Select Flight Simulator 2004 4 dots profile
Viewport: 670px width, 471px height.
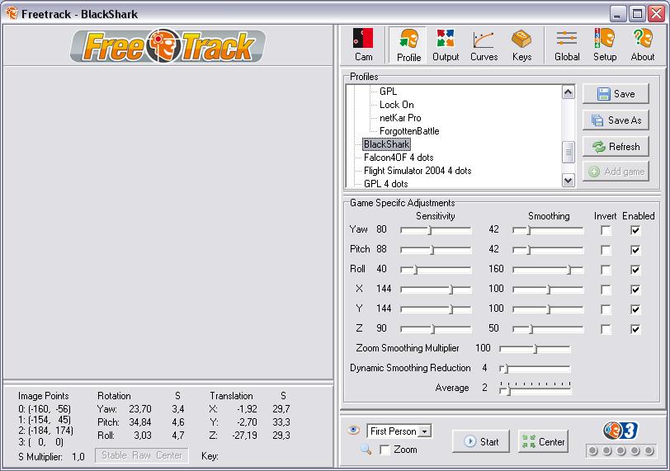[x=418, y=171]
